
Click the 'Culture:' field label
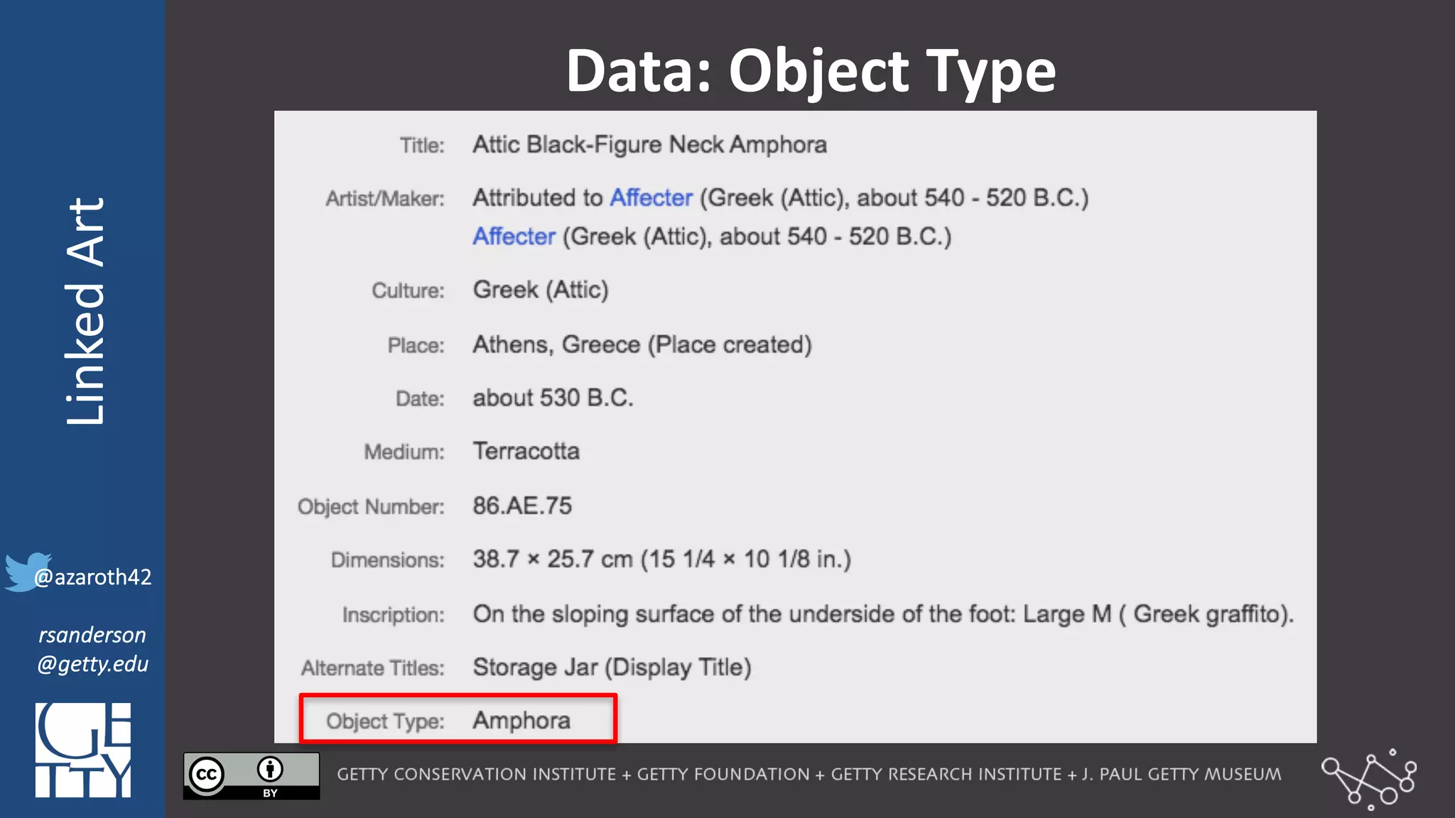[409, 290]
